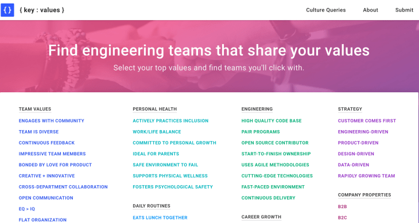
Task: Select the B2B company property
Action: pyautogui.click(x=342, y=207)
